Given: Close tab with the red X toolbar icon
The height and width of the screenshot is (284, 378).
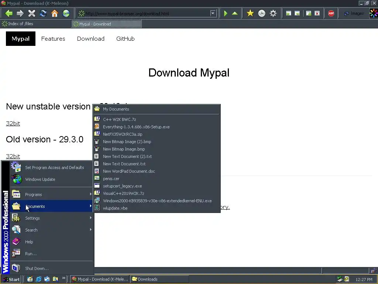Looking at the screenshot, I should [x=317, y=13].
